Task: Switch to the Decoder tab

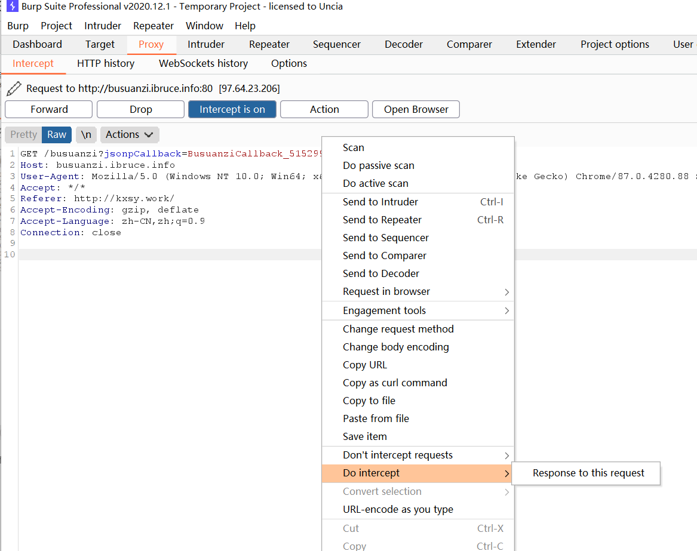Action: point(404,44)
